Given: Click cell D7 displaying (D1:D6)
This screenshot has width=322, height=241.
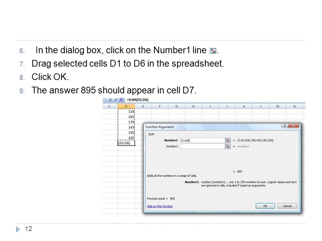Looking at the screenshot, I should click(126, 143).
